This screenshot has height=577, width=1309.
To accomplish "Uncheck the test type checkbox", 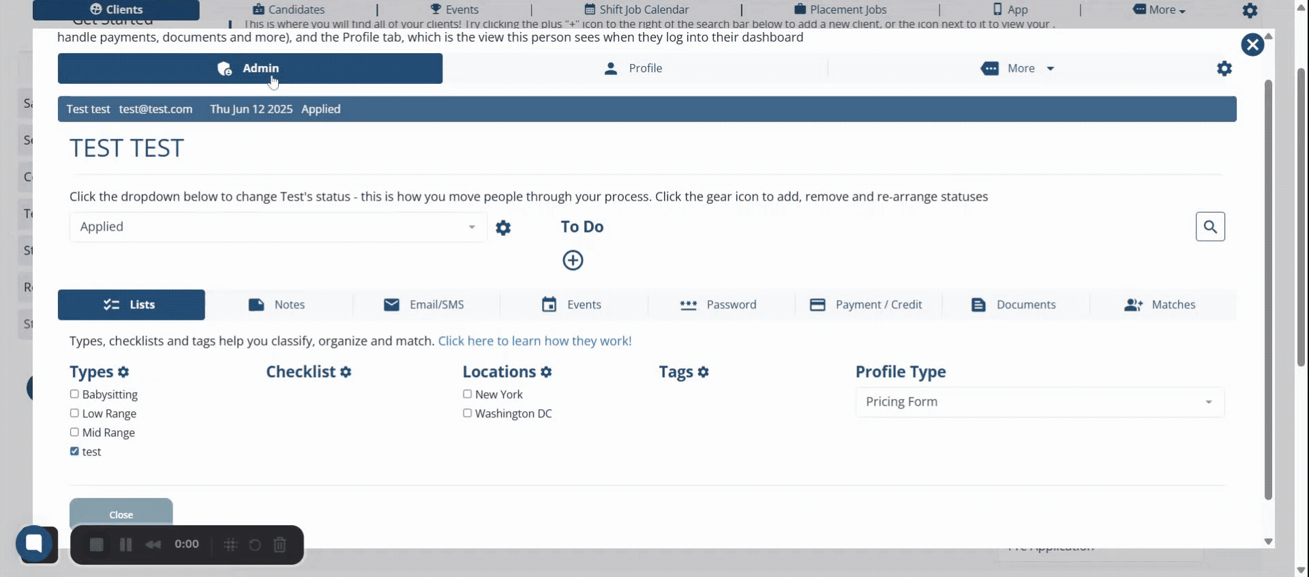I will point(74,452).
